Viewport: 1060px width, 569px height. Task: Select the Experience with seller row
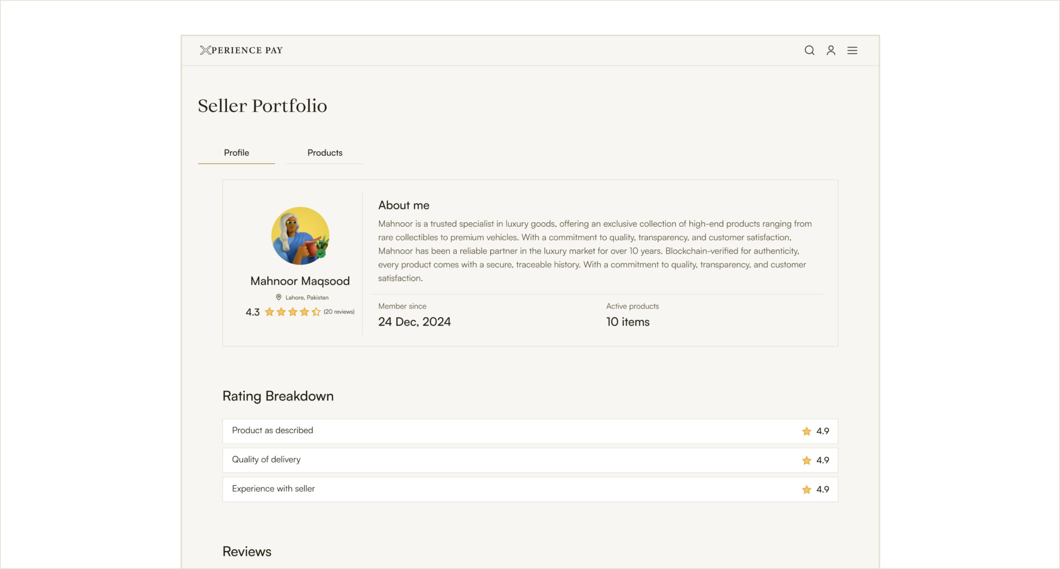tap(530, 489)
